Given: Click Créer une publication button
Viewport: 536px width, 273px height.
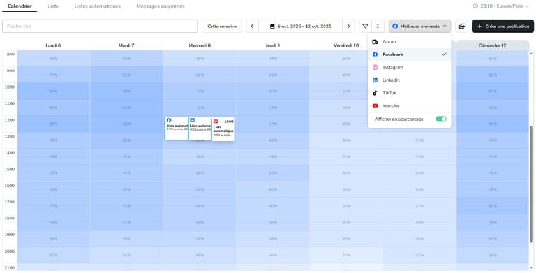Looking at the screenshot, I should (x=503, y=26).
